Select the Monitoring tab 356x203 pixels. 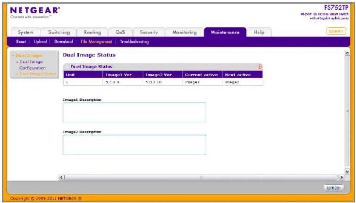tap(184, 32)
